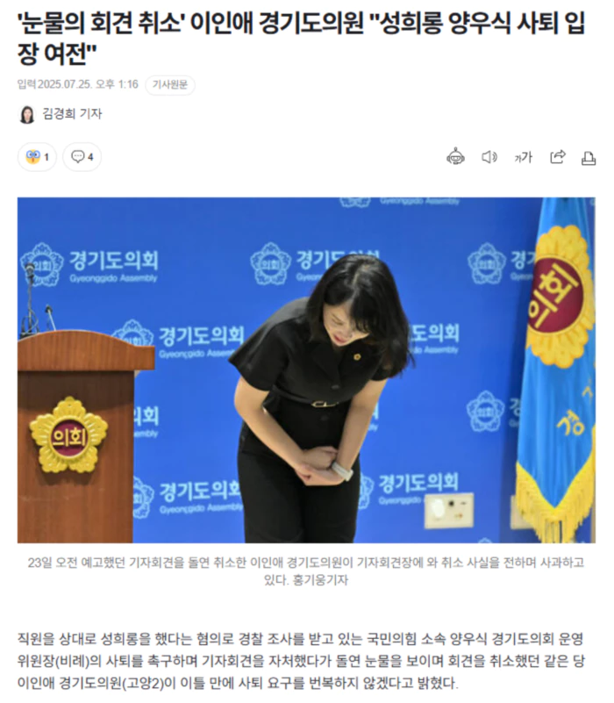This screenshot has width=614, height=703.
Task: Click the first paragraph of article body
Action: tap(301, 661)
